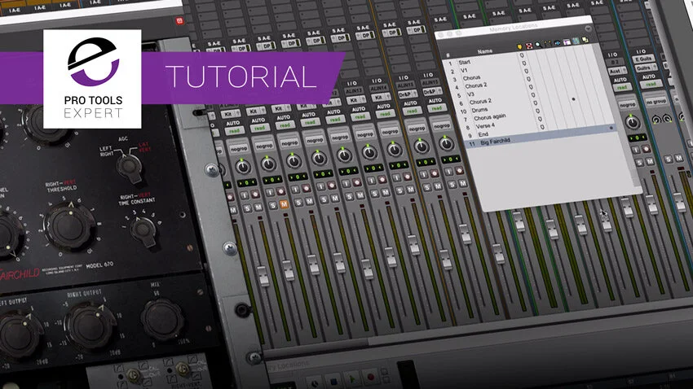Viewport: 693px width, 389px height.
Task: Click the pan knob of the Acst channel
Action: 632,122
